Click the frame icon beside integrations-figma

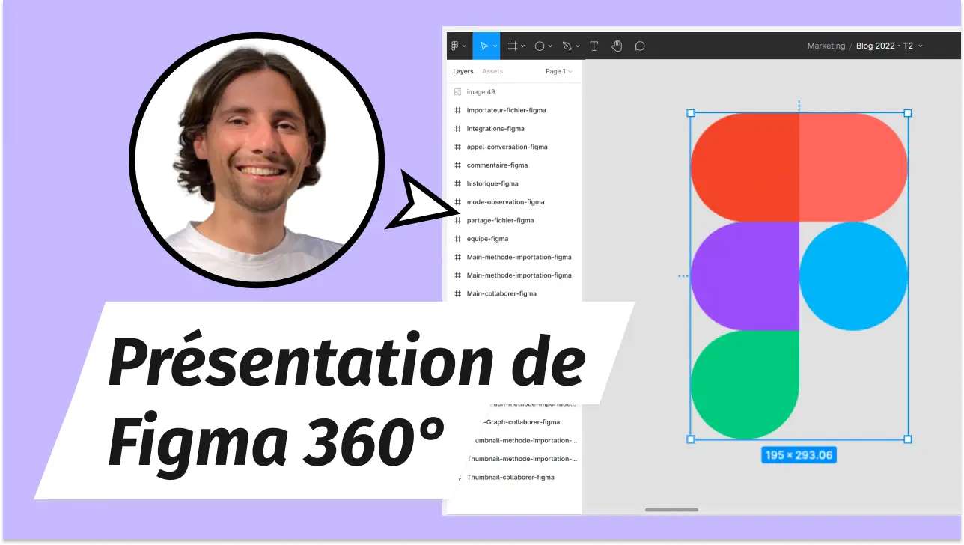pos(457,129)
